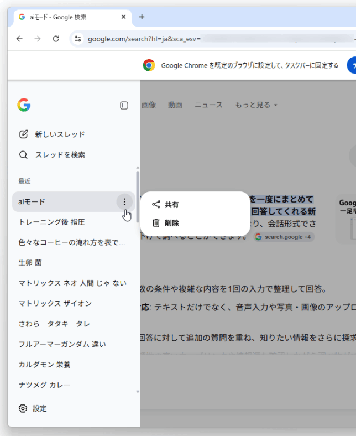Viewport: 356px width, 436px height.
Task: Open the カルダモン 栄養 thread
Action: tap(74, 364)
